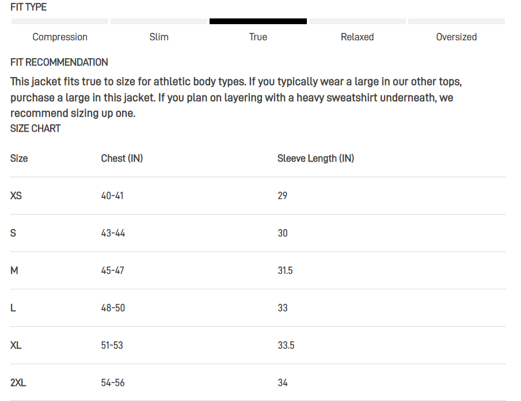The width and height of the screenshot is (521, 401).
Task: Click the True fit label
Action: click(258, 37)
